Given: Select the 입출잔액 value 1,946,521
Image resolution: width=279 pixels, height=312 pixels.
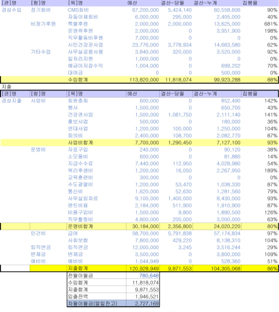Looking at the screenshot, I should click(x=147, y=296).
